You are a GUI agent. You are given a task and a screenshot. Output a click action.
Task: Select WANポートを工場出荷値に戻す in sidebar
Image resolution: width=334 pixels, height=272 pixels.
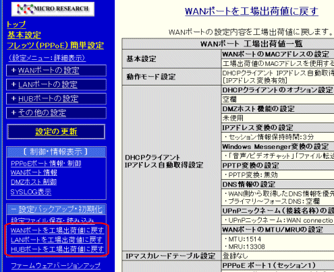(x=57, y=230)
